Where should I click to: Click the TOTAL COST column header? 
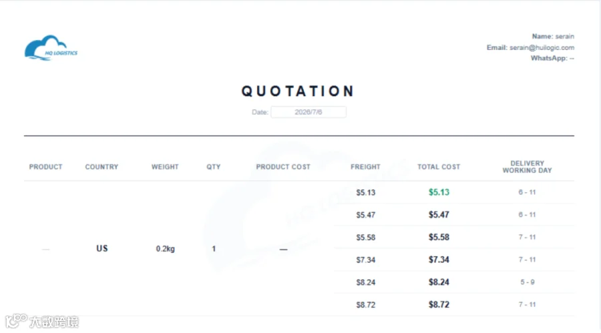click(x=439, y=167)
